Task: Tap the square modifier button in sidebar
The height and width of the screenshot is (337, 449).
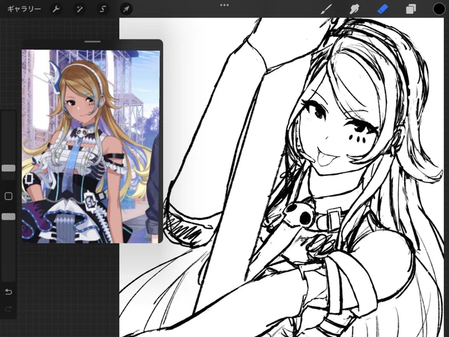Action: coord(9,196)
